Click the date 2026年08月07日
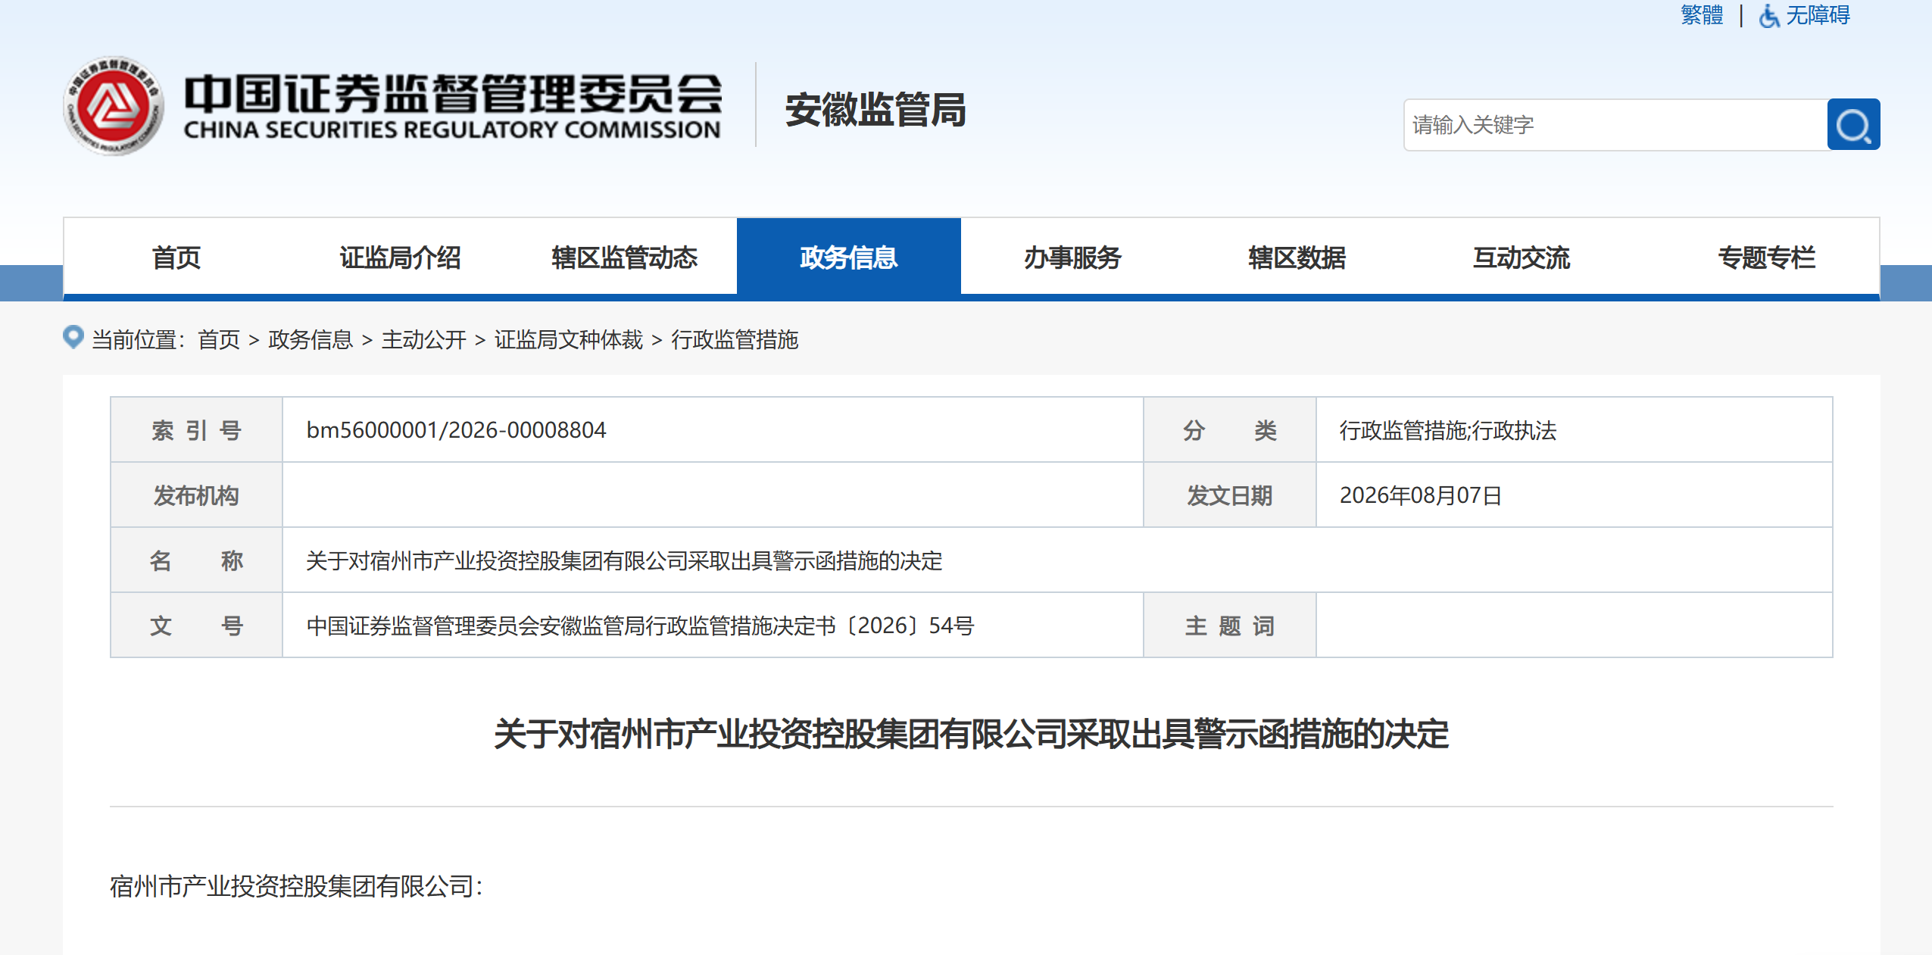 point(1421,495)
